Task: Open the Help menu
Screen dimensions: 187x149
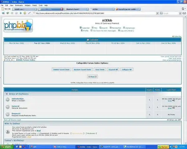Action: point(46,5)
